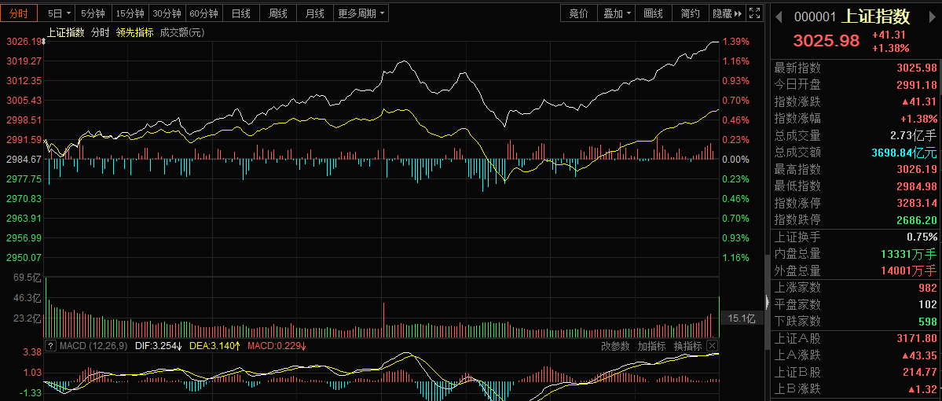
Task: Go to previous stock with left arrow
Action: [x=779, y=17]
